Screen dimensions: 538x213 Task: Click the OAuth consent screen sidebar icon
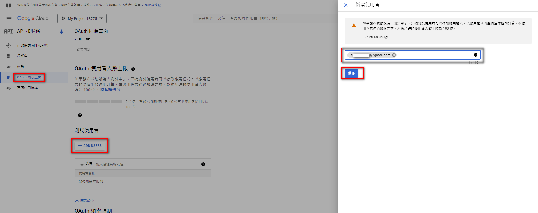tap(9, 77)
